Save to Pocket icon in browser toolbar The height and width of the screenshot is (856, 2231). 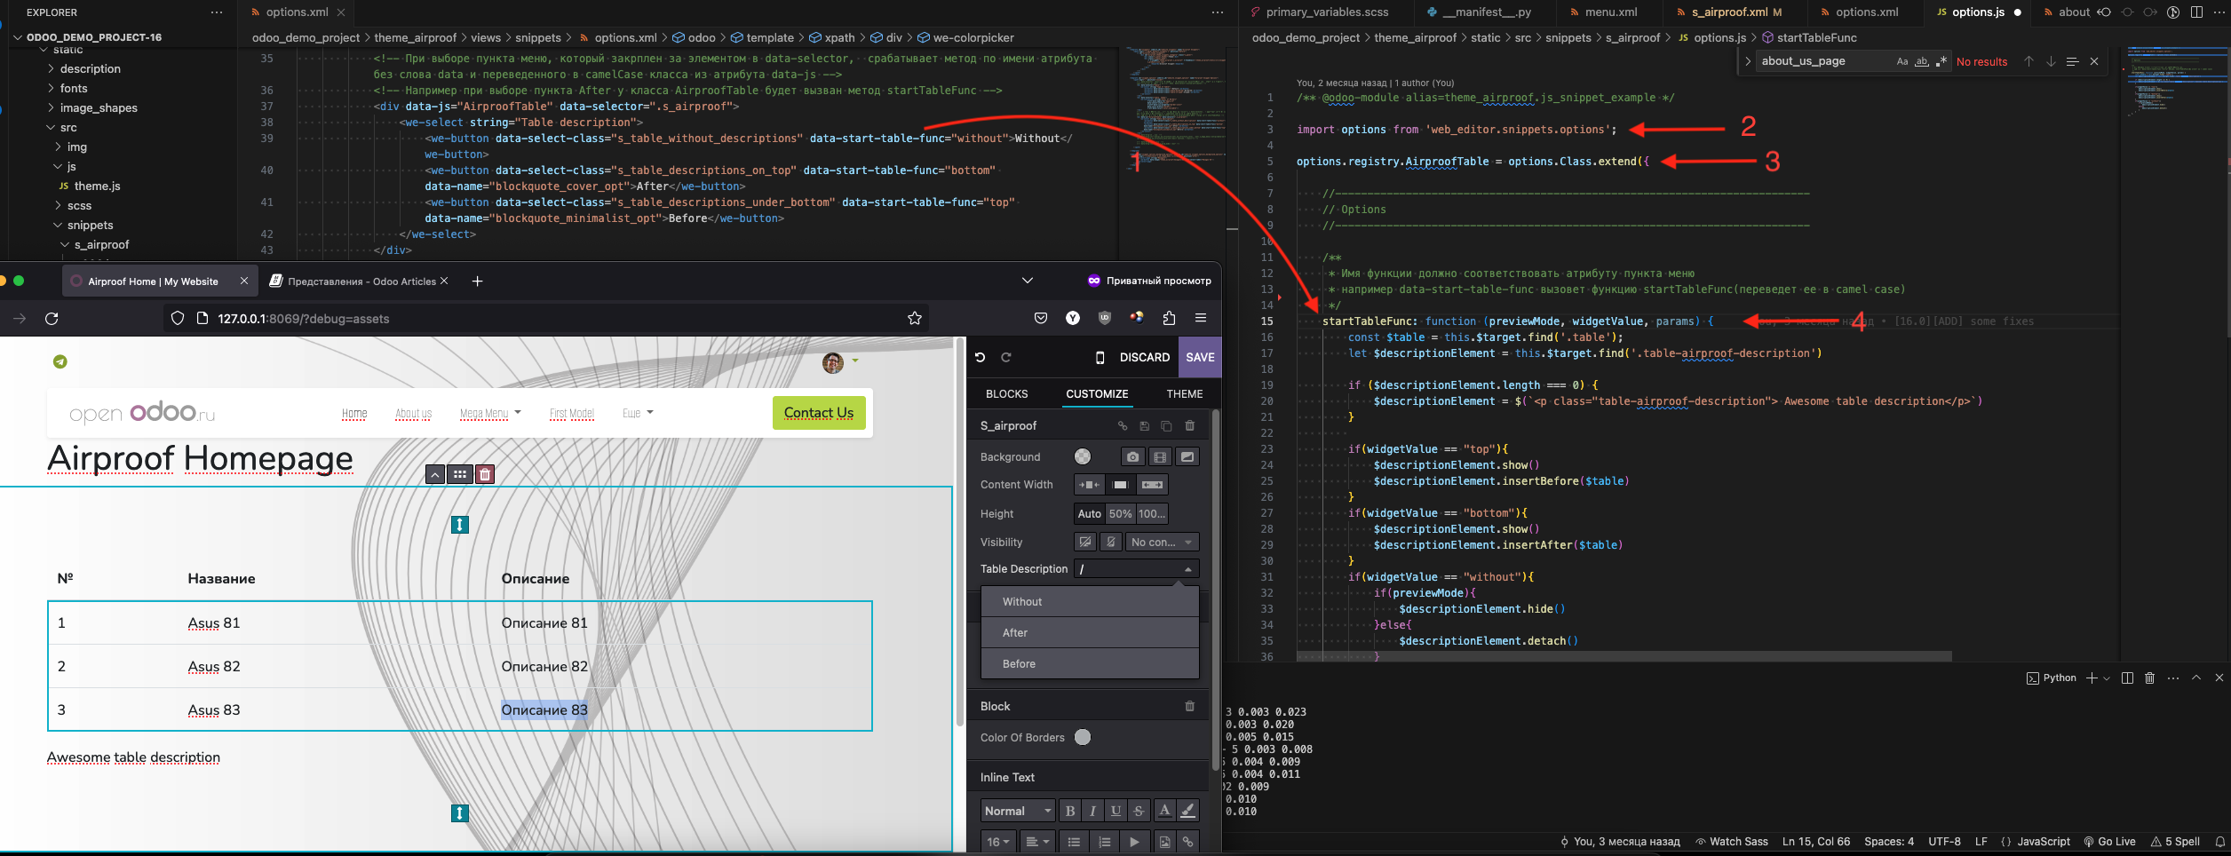(1041, 318)
